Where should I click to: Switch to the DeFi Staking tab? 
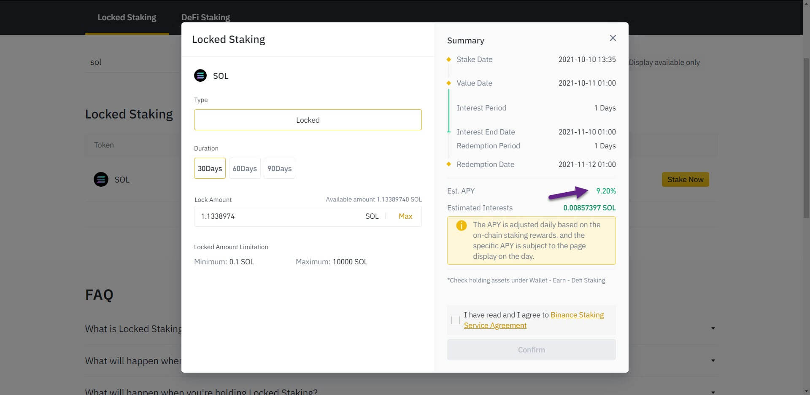click(x=205, y=17)
